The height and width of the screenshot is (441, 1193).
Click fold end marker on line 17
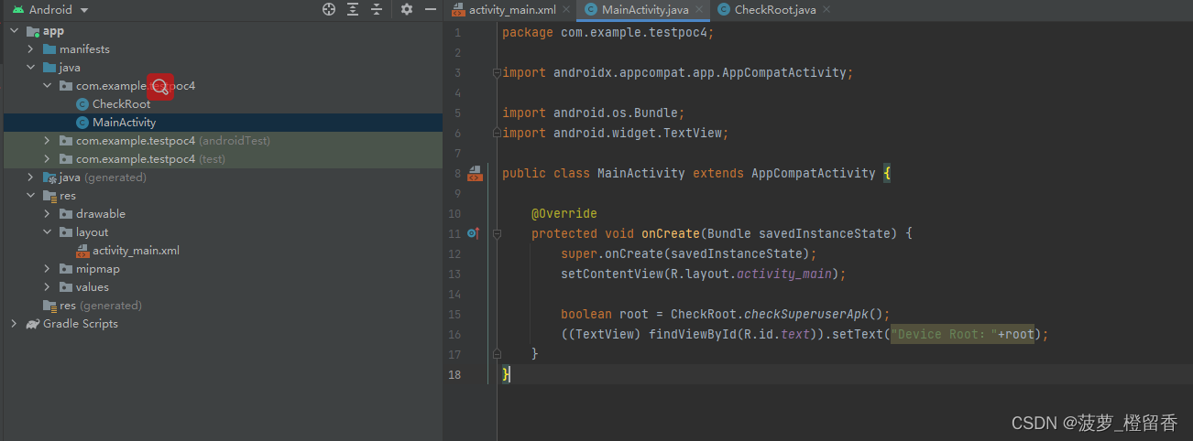tap(497, 354)
